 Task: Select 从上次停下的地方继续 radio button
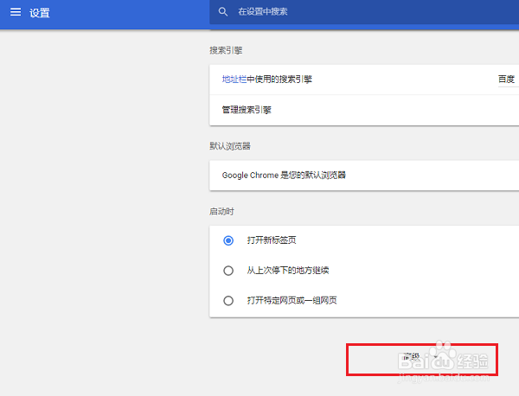[x=228, y=271]
